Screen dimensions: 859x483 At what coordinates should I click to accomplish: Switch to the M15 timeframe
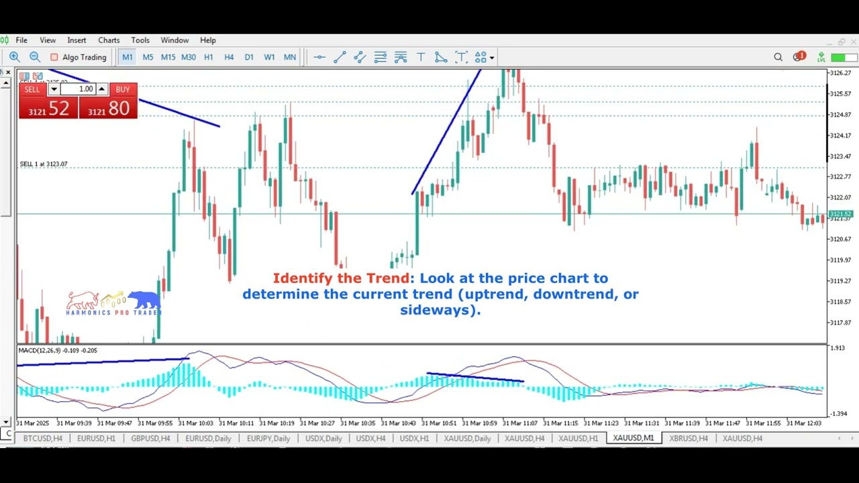[168, 58]
